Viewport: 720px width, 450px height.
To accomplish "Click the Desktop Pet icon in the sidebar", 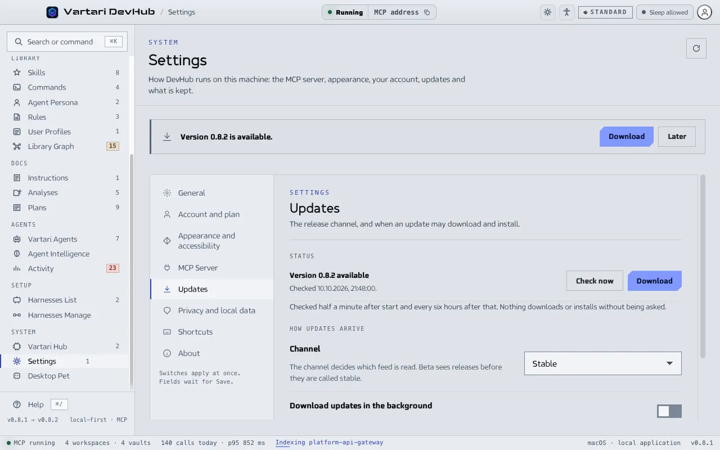I will pos(17,376).
